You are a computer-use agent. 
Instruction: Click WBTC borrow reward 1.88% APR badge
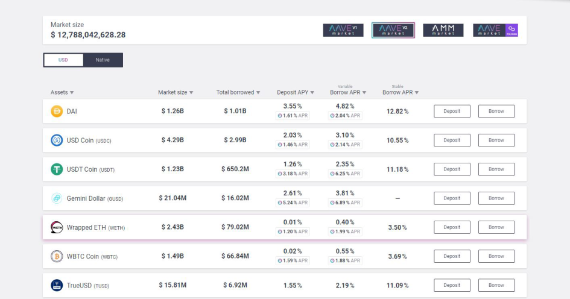[x=345, y=261]
